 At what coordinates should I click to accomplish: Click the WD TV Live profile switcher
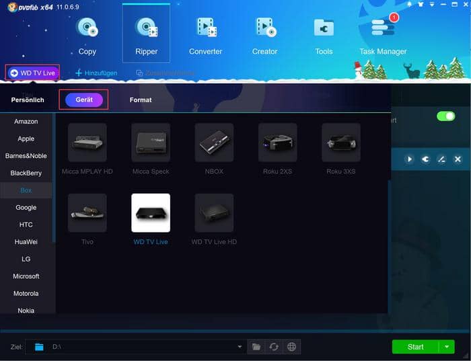click(x=33, y=73)
